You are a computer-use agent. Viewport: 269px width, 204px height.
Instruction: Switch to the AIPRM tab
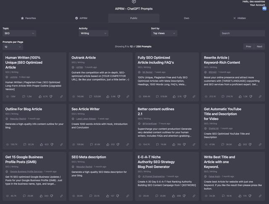tap(81, 18)
